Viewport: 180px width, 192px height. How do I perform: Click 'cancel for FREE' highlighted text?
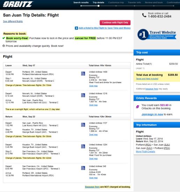click(x=85, y=38)
